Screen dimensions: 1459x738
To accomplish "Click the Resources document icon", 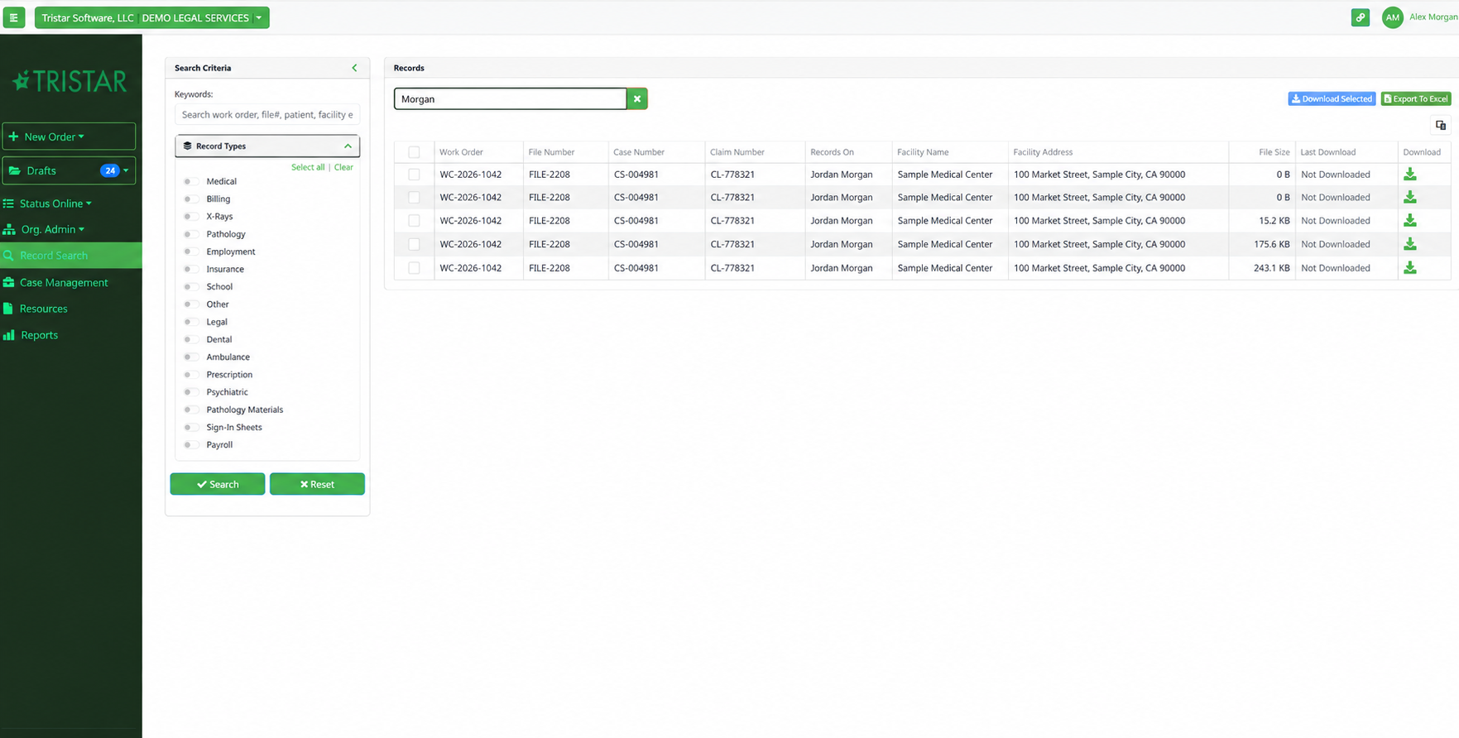I will pos(8,309).
